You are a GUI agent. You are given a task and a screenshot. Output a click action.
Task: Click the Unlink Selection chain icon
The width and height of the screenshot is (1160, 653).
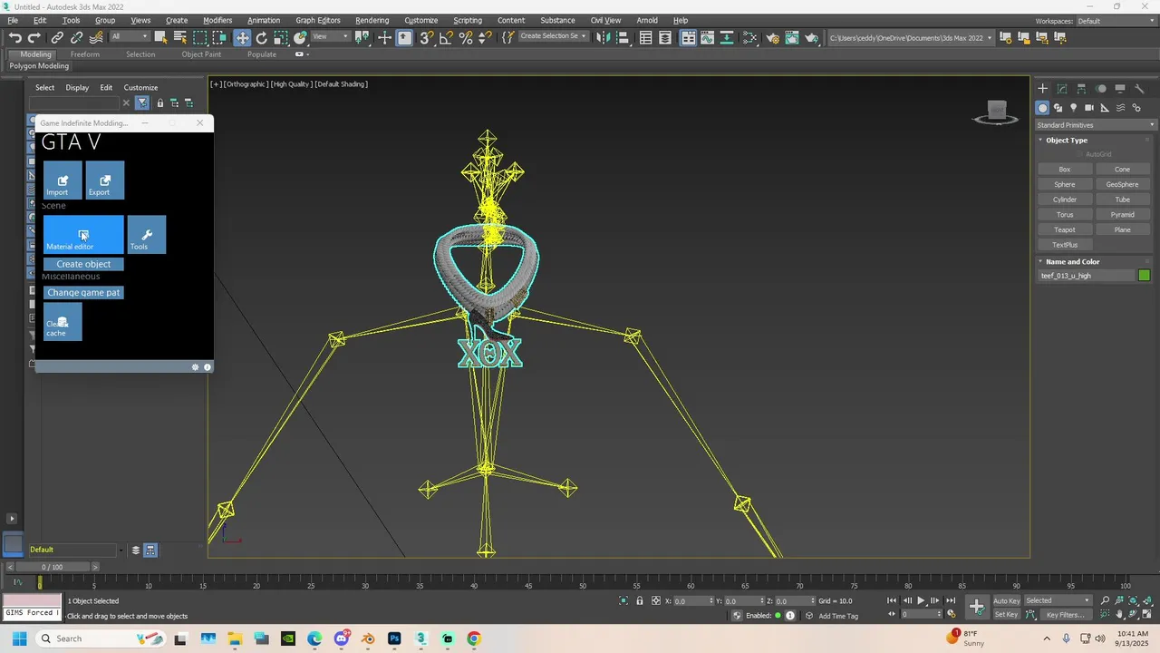click(76, 37)
